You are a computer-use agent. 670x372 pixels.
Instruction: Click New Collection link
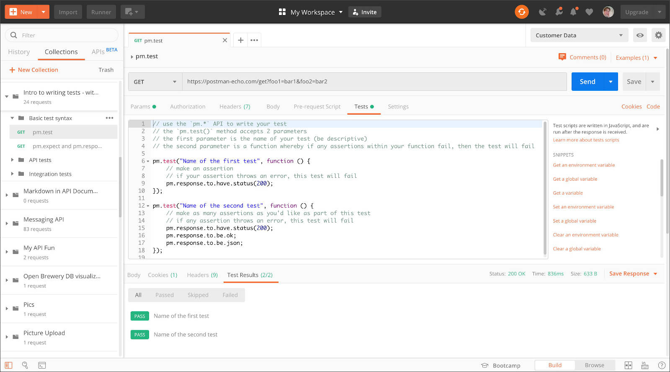[x=34, y=70]
